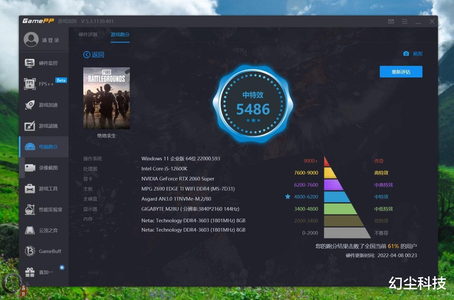This screenshot has width=454, height=300.
Task: Click the Asgard AN3.0 disk text
Action: [x=176, y=199]
